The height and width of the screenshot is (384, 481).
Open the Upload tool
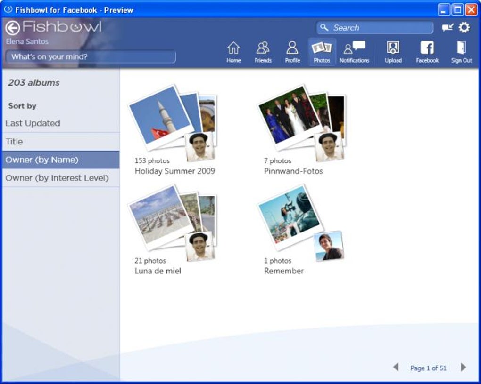[393, 52]
